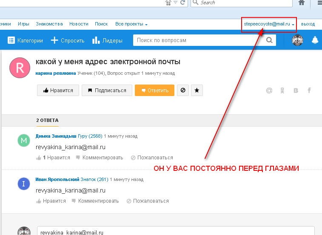The width and height of the screenshot is (322, 235).
Task: Share via Mail.ru @ icon
Action: [269, 91]
